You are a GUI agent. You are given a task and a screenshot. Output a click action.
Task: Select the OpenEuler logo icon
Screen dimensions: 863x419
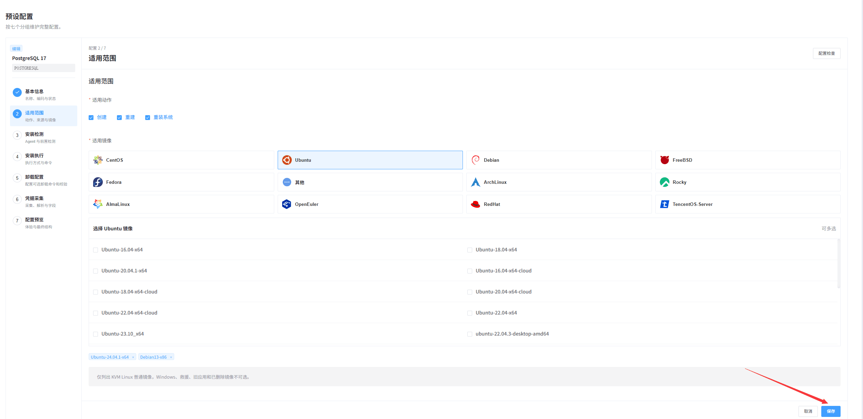(x=287, y=204)
